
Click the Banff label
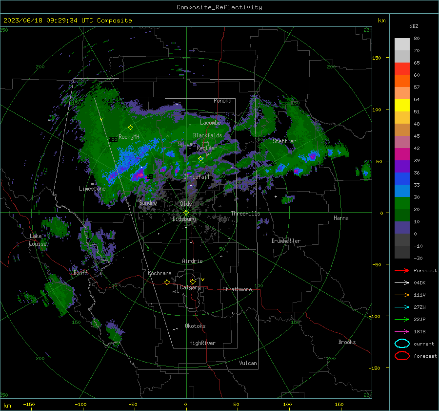[80, 272]
